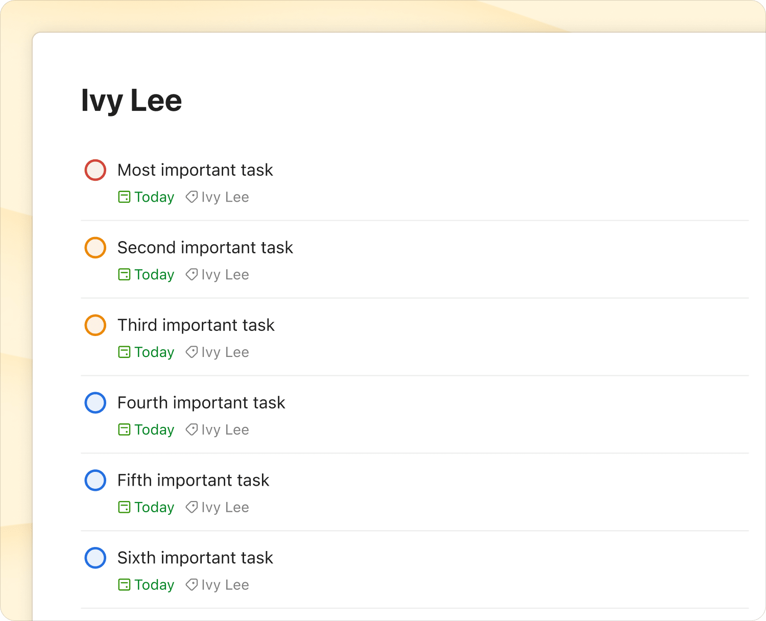The image size is (766, 621).
Task: Click calendar icon under Second important task
Action: point(124,275)
